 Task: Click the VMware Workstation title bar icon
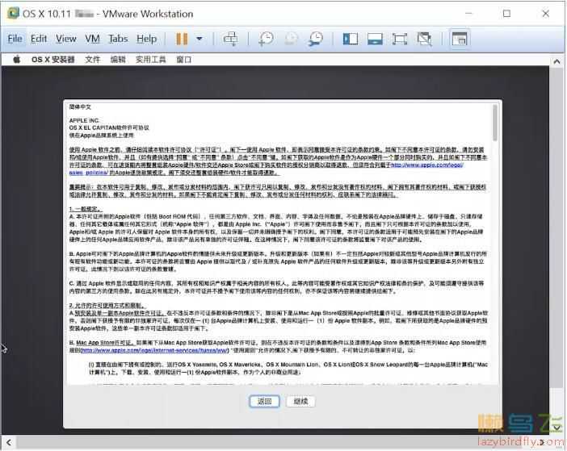tap(13, 14)
